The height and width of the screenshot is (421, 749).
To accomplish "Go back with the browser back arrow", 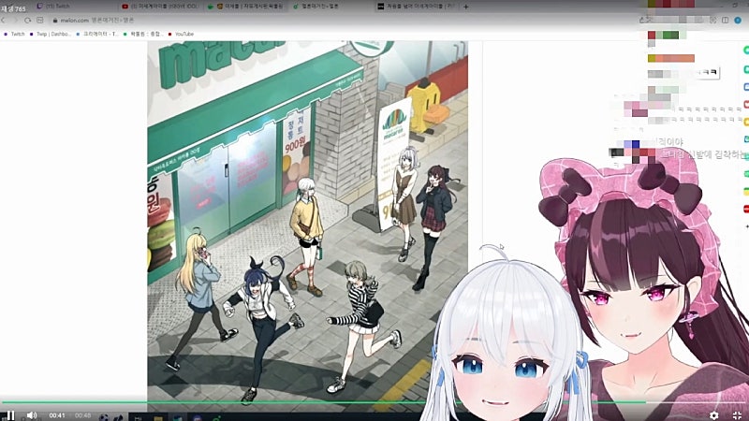I will pos(4,20).
